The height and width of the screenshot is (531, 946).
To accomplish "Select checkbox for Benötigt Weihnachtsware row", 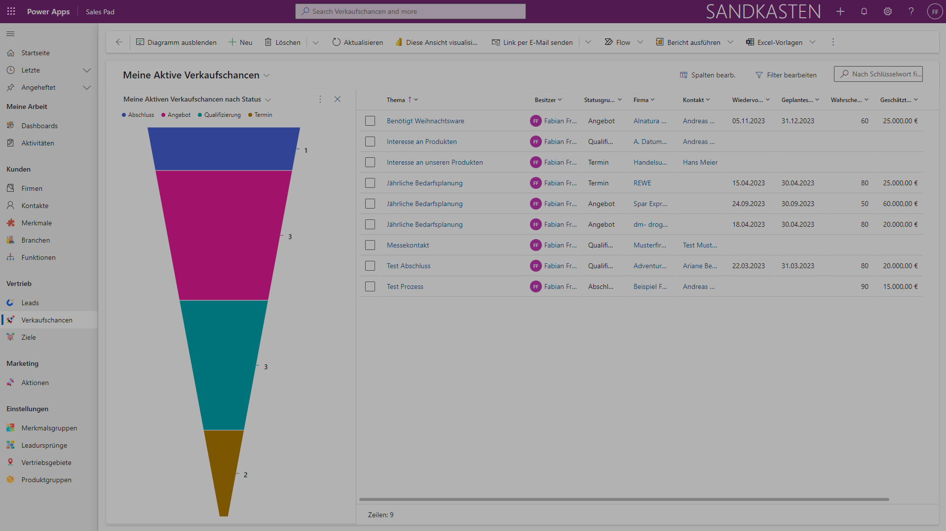I will [x=370, y=121].
